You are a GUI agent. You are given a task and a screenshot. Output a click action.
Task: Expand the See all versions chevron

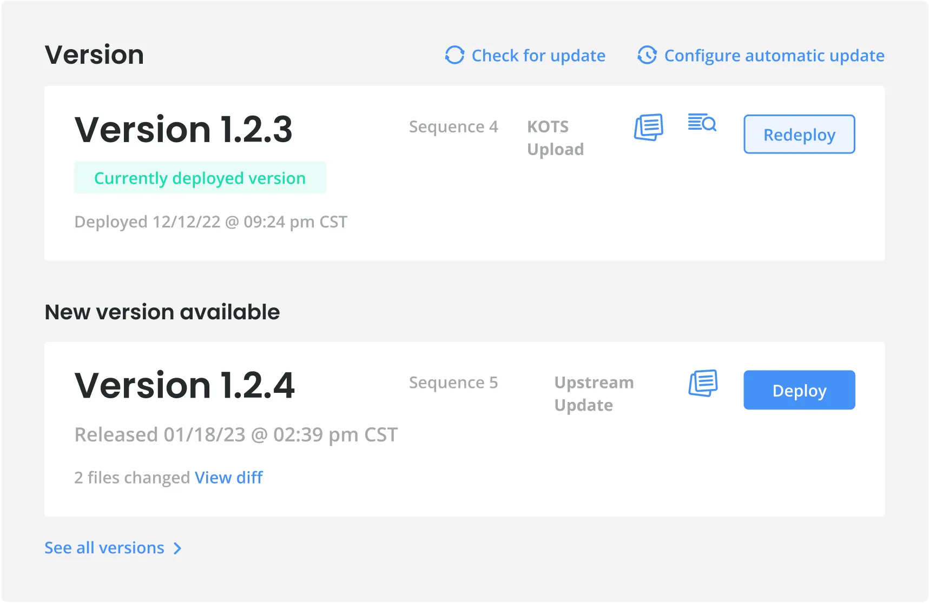pos(177,548)
